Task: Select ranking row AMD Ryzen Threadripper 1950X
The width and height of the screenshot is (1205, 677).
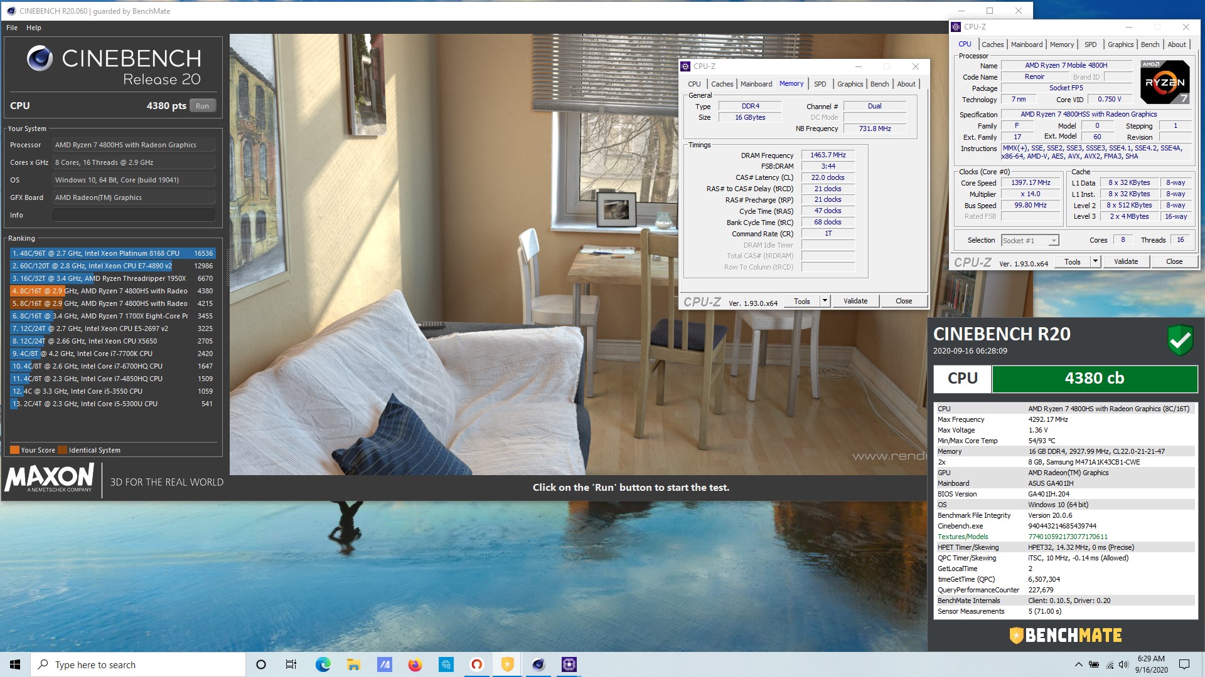Action: click(x=113, y=278)
